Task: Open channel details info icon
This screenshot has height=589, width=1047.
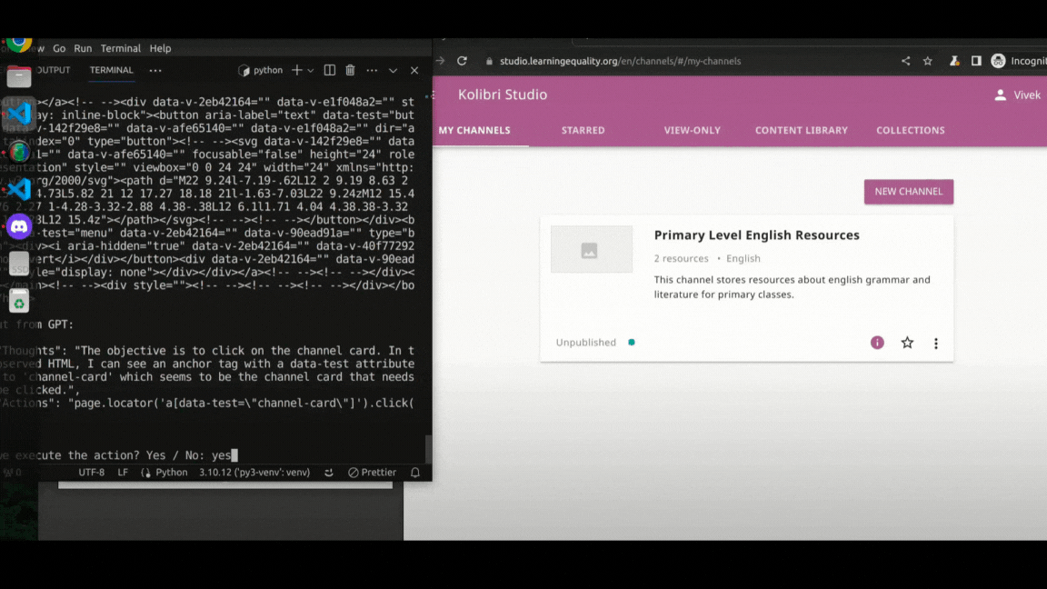Action: 877,343
